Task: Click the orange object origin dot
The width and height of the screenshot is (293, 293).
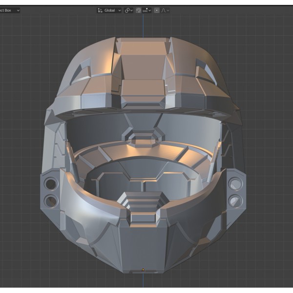Action: click(143, 270)
